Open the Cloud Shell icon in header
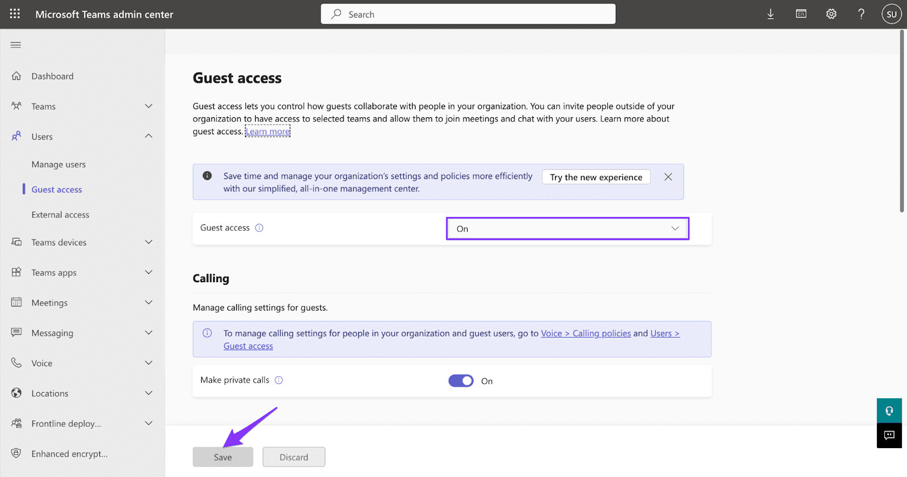 [801, 14]
